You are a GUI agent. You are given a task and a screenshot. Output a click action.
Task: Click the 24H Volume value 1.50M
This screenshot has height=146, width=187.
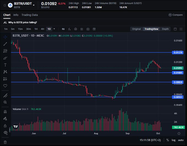pyautogui.click(x=98, y=7)
